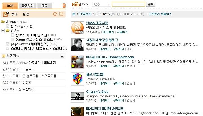Open the 한RSS 공지사항 orange feed thumbnail

[78, 28]
